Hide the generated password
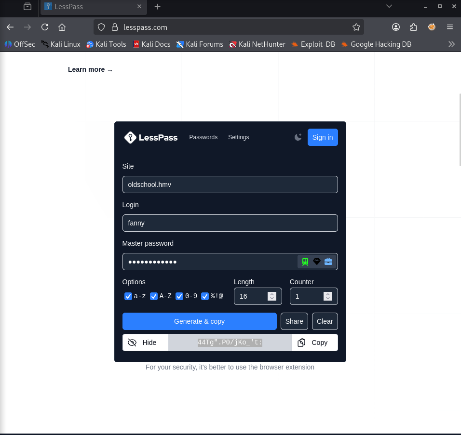This screenshot has height=435, width=461. pos(145,343)
